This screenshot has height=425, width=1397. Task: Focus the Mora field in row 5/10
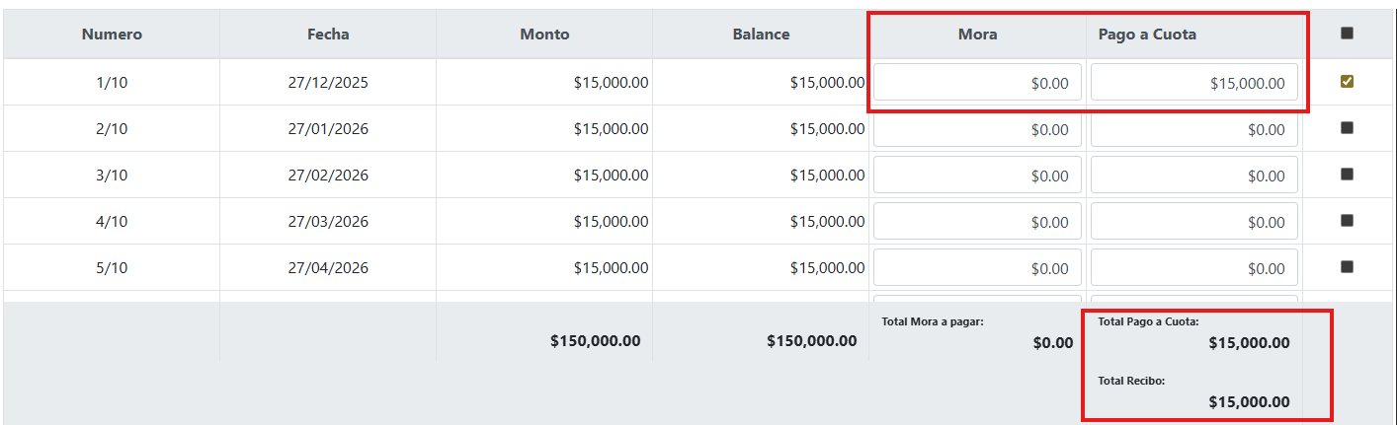pos(977,268)
